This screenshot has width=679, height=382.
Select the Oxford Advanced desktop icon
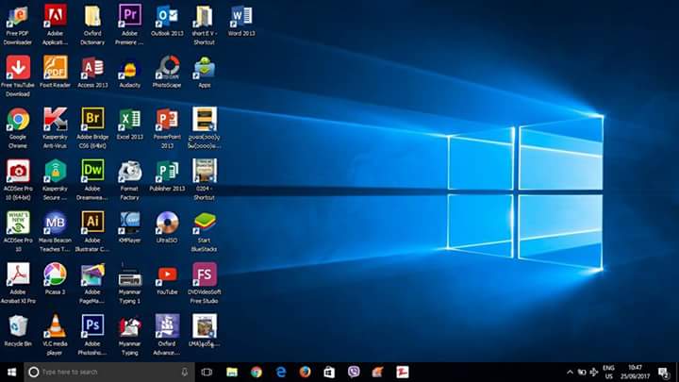[167, 334]
